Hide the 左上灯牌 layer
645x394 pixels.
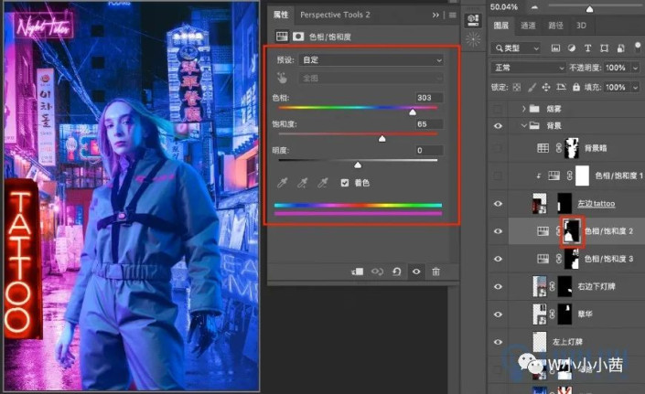tap(498, 342)
